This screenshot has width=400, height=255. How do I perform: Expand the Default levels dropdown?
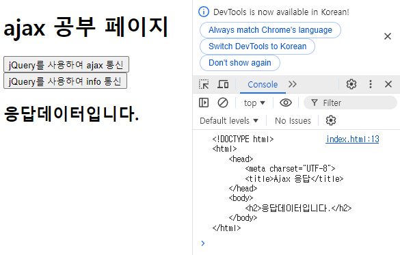(x=229, y=120)
